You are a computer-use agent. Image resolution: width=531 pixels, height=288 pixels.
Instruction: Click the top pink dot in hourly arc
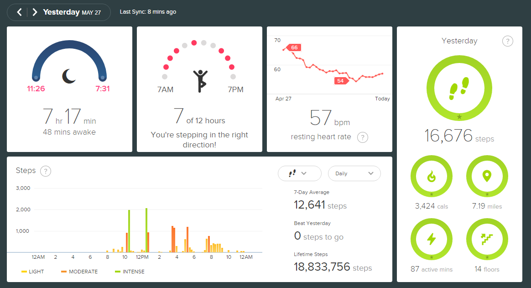pyautogui.click(x=194, y=43)
